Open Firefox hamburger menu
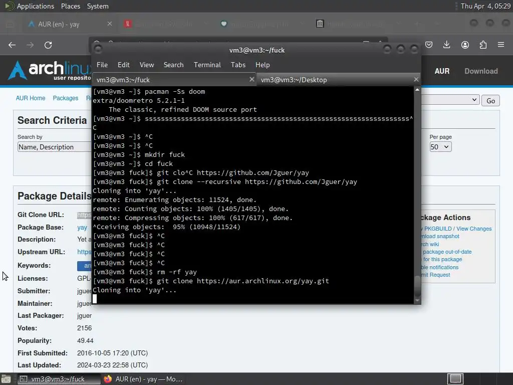This screenshot has width=513, height=385. point(501,45)
